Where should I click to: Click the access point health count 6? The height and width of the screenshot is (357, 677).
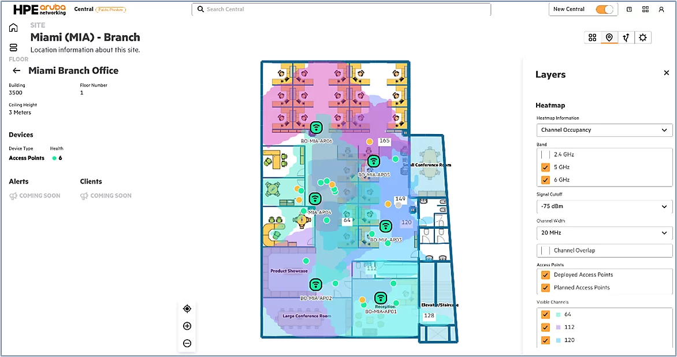click(x=60, y=158)
